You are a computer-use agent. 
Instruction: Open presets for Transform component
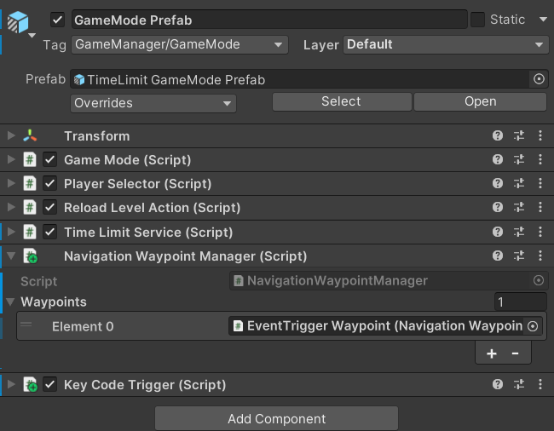(x=519, y=135)
